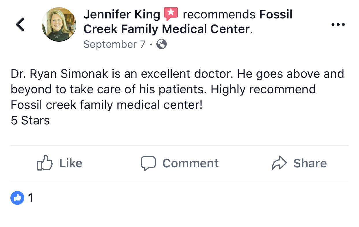Click the "5 Stars" text line

point(30,120)
